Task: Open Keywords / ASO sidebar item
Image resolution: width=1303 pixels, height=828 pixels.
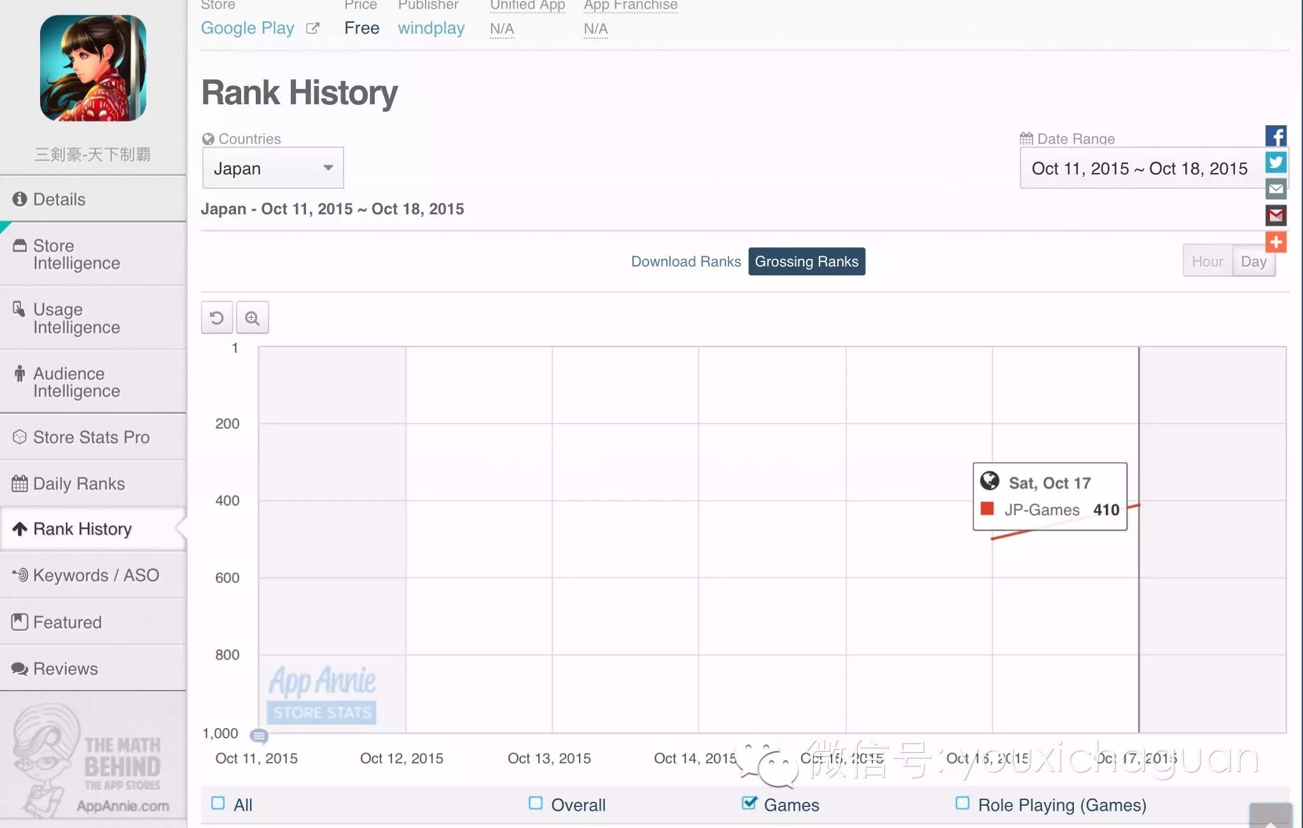Action: (95, 575)
